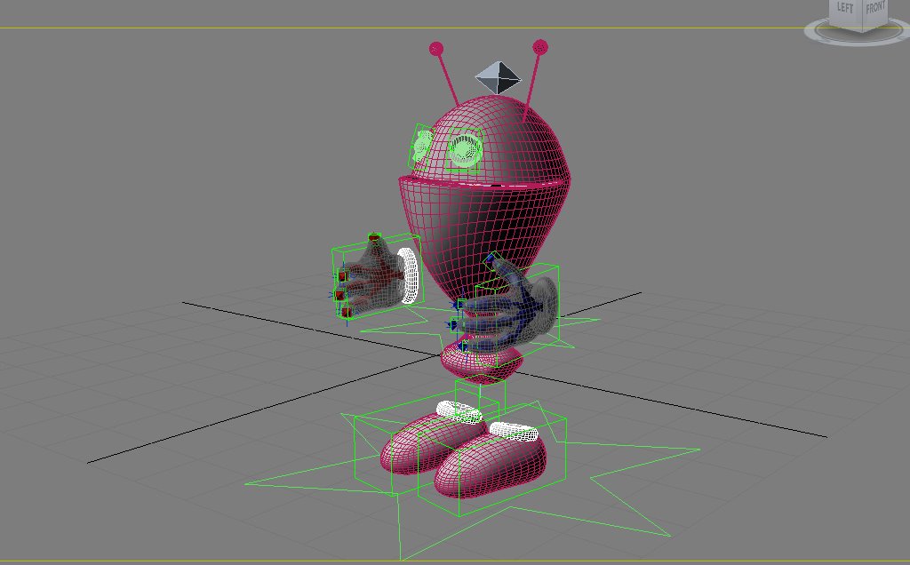The width and height of the screenshot is (910, 565).
Task: Select the pink pelvis ellipsoid below the body
Action: (x=482, y=361)
